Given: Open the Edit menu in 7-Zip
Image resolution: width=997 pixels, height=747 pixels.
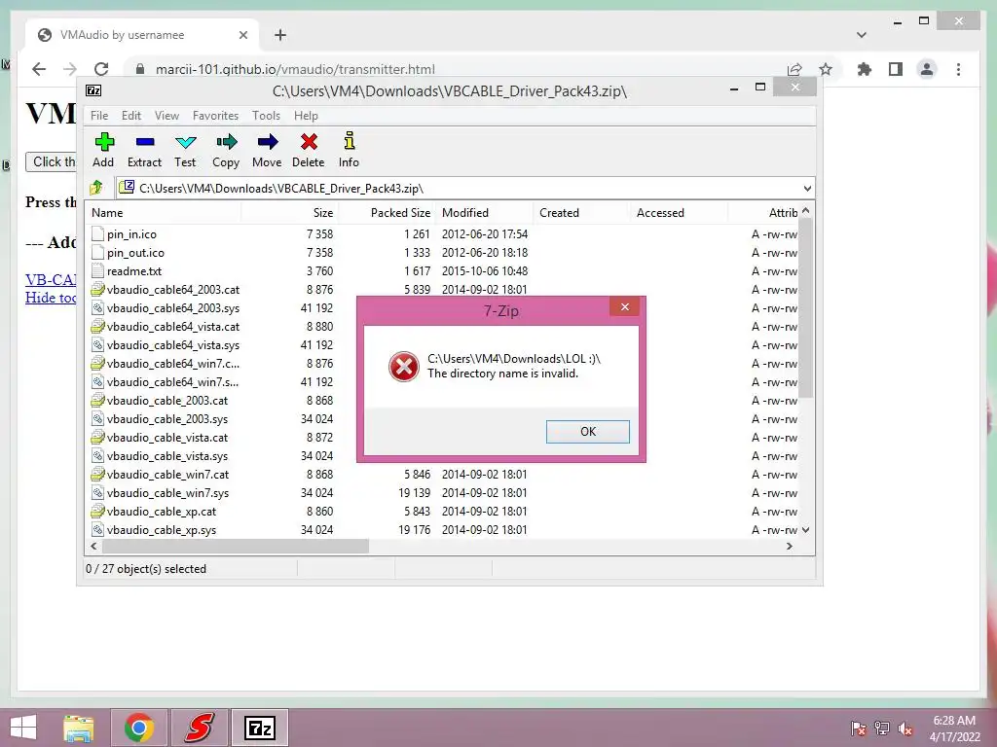Looking at the screenshot, I should 131,116.
